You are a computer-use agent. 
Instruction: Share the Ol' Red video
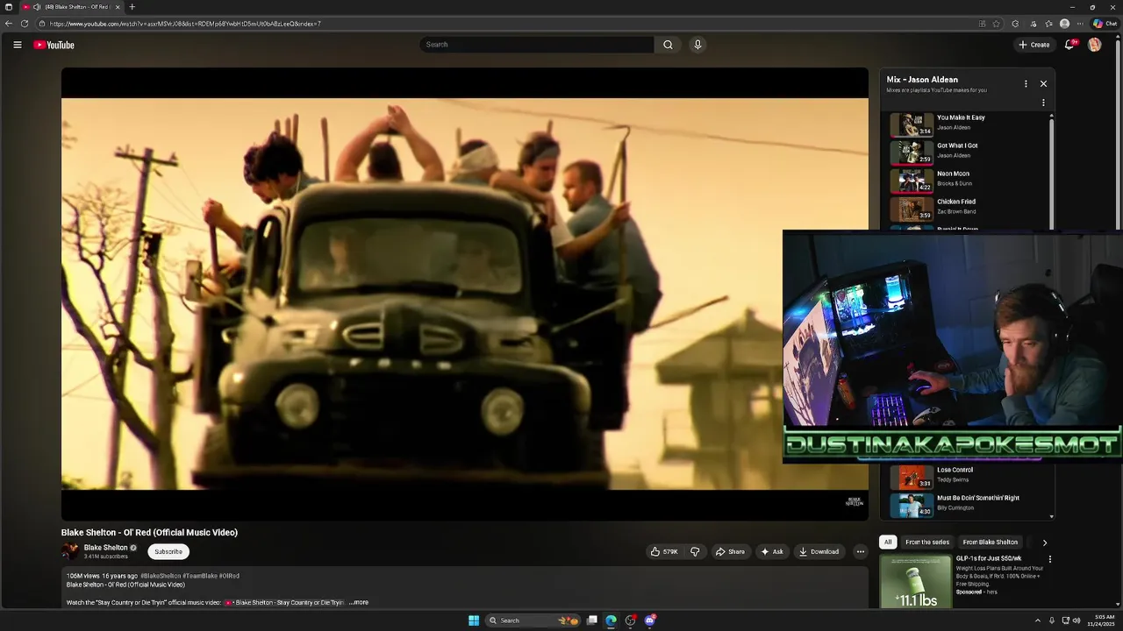(730, 551)
